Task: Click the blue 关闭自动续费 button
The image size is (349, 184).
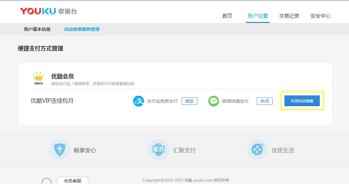Action: tap(302, 101)
